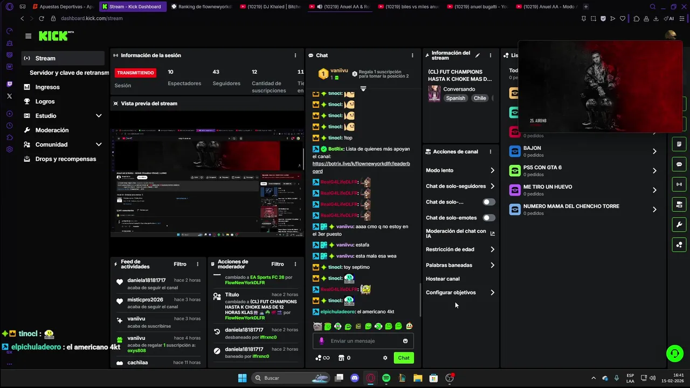
Task: Open the chat bubble icon in right sidebar
Action: pyautogui.click(x=679, y=164)
